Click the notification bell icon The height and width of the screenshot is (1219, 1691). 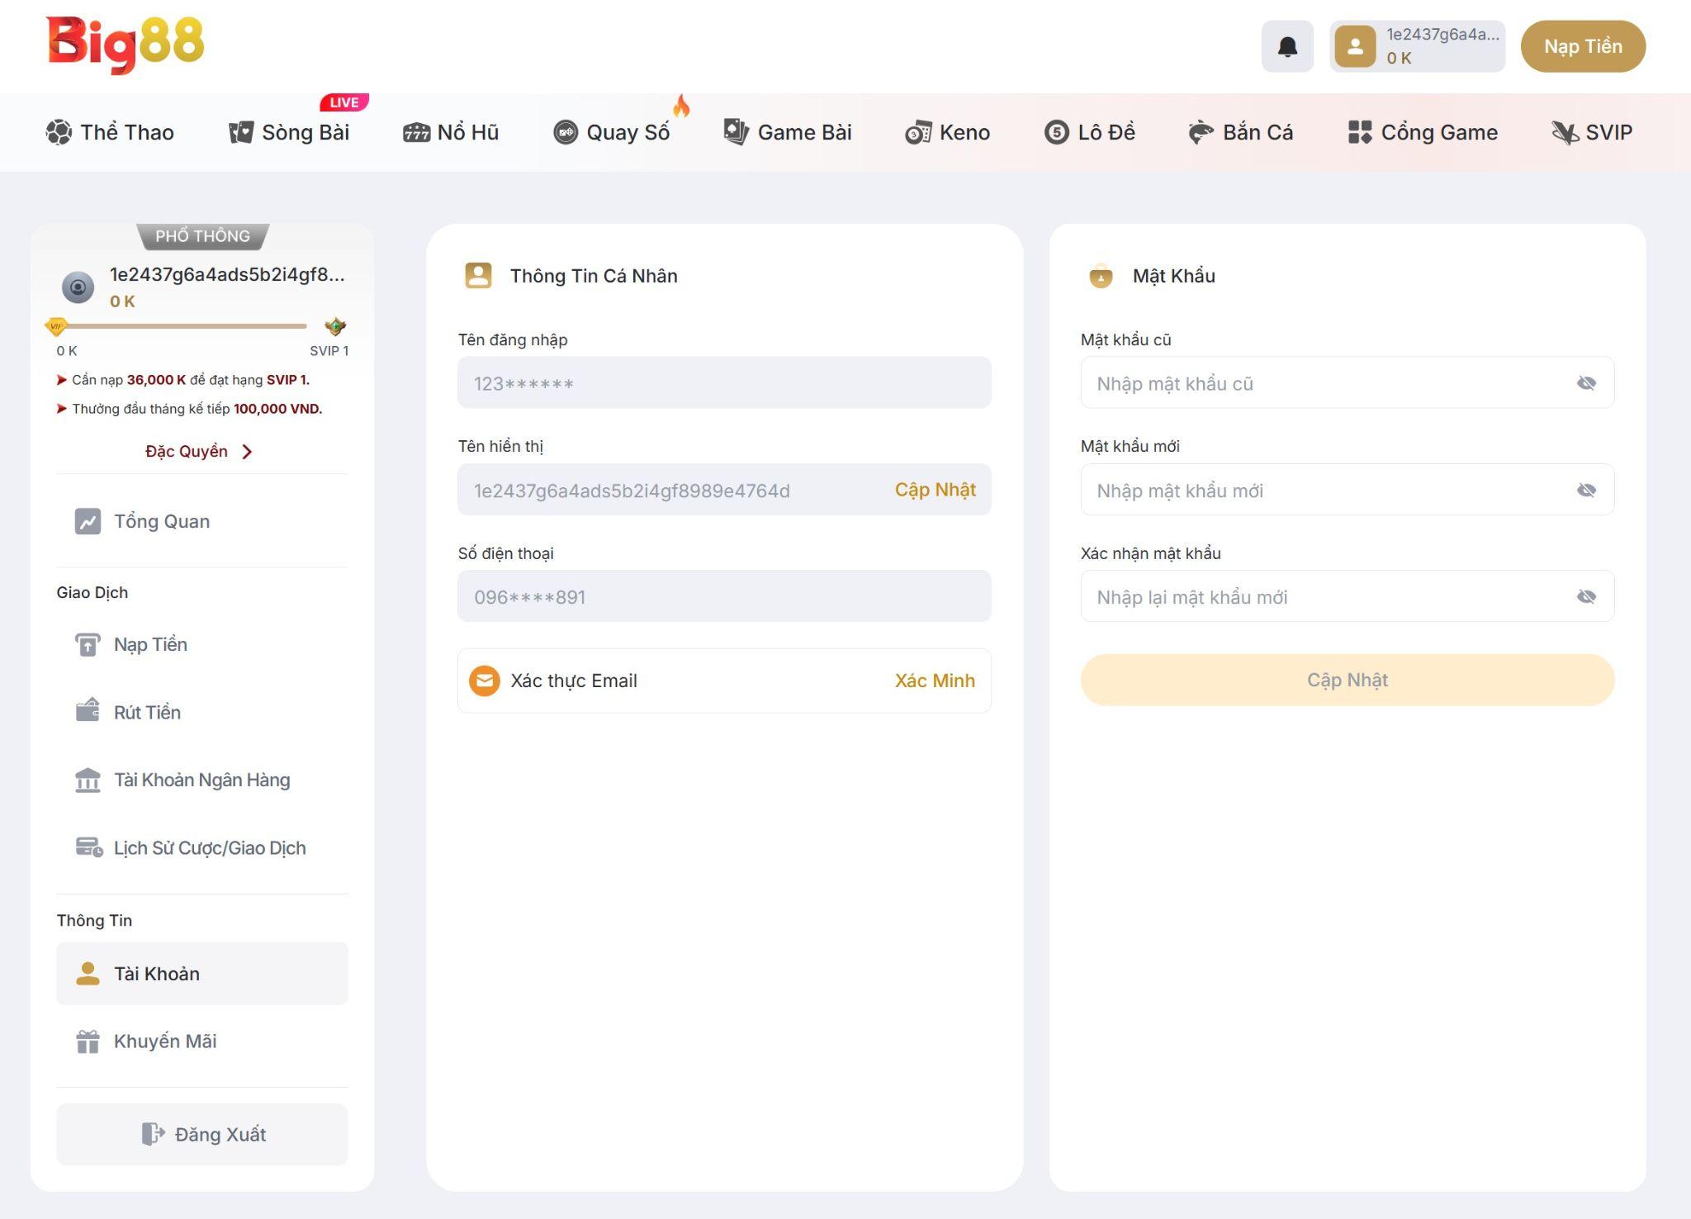coord(1286,46)
